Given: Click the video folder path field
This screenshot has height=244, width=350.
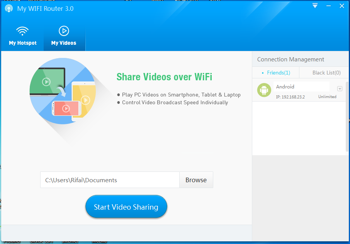Looking at the screenshot, I should pos(110,180).
